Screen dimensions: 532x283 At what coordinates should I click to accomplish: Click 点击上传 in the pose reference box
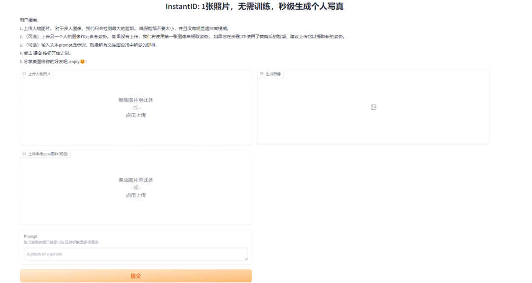135,195
